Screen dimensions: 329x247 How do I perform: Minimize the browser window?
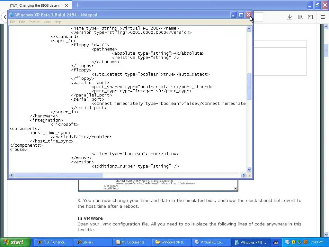tap(310, 5)
